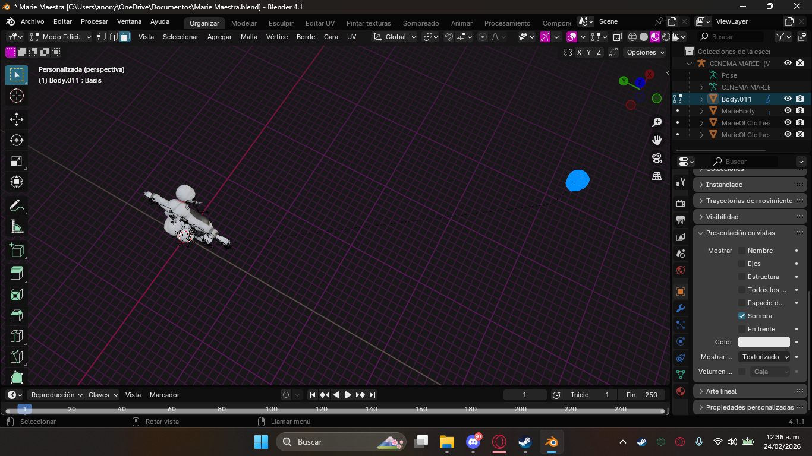Open the Texturizado display dropdown
The width and height of the screenshot is (812, 456).
(764, 357)
